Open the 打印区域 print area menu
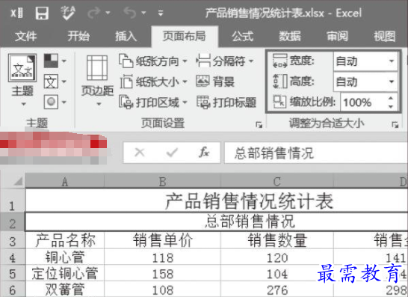This screenshot has height=297, width=408. pos(153,102)
